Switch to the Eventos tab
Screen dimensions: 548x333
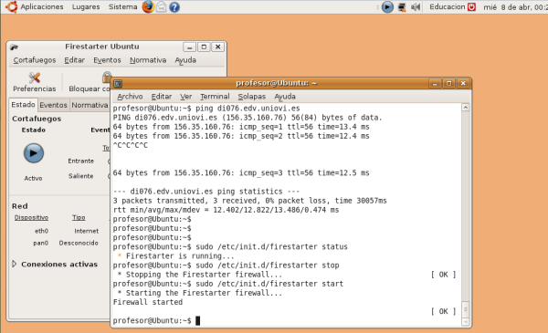pyautogui.click(x=53, y=105)
